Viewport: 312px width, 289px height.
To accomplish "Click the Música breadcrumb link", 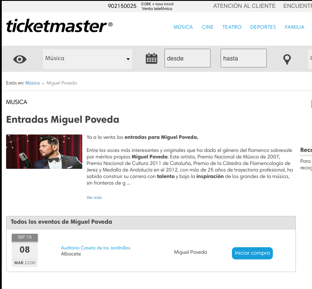I will 33,83.
